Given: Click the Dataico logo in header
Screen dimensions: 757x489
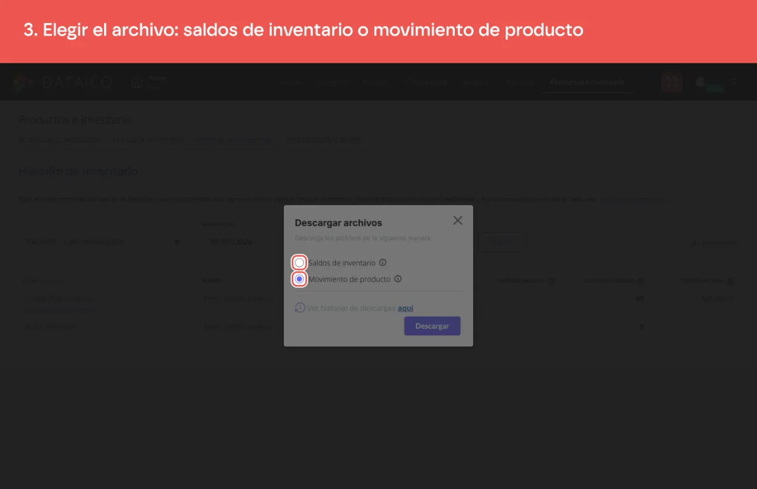Looking at the screenshot, I should (63, 82).
